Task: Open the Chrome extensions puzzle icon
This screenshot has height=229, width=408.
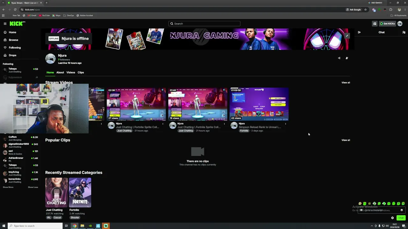Action: tap(391, 10)
